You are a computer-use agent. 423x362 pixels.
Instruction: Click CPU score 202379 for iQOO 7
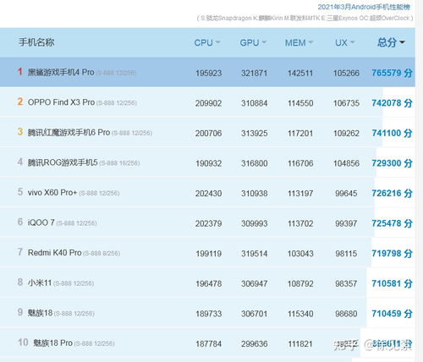point(209,223)
